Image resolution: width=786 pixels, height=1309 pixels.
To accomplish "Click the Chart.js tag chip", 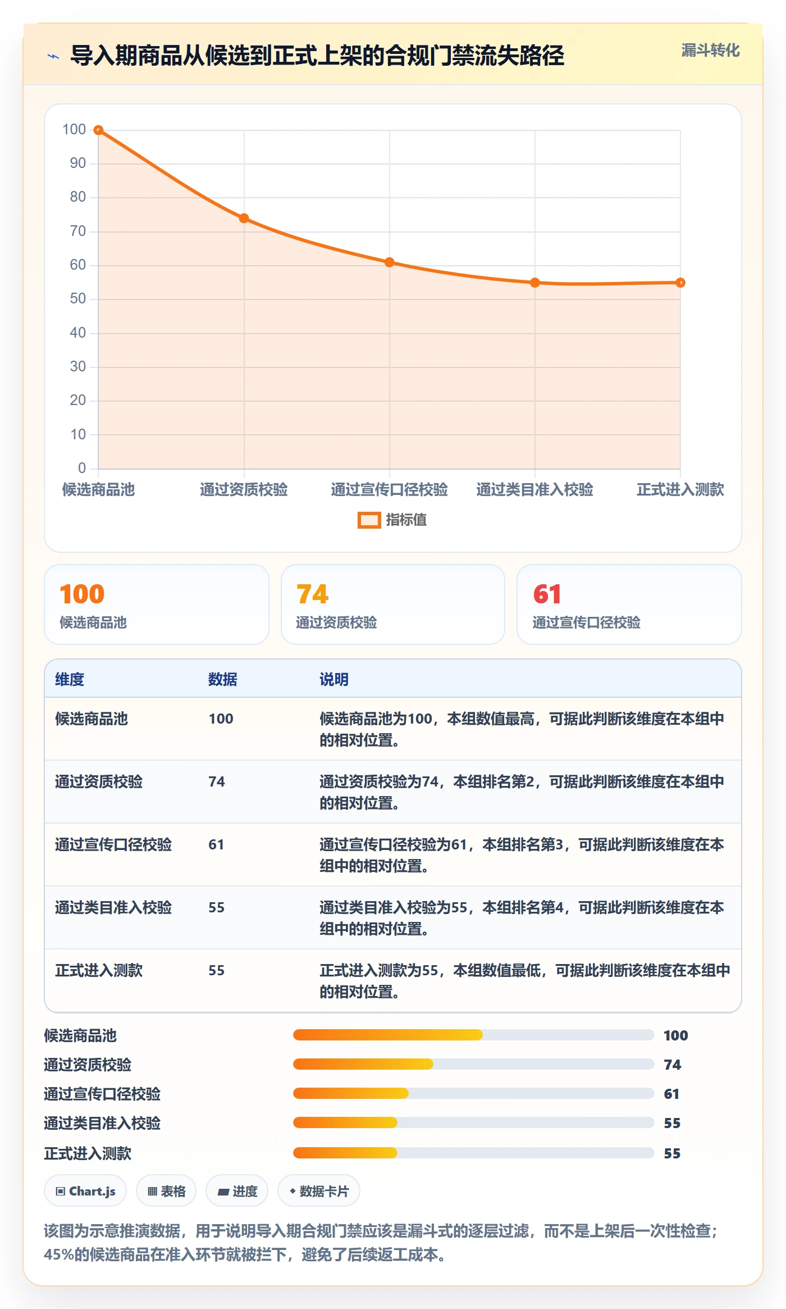I will (x=85, y=1190).
